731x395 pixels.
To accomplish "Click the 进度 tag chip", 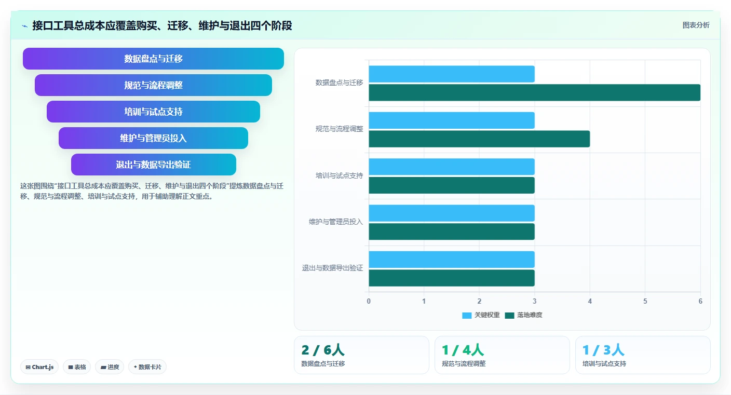I will tap(110, 367).
